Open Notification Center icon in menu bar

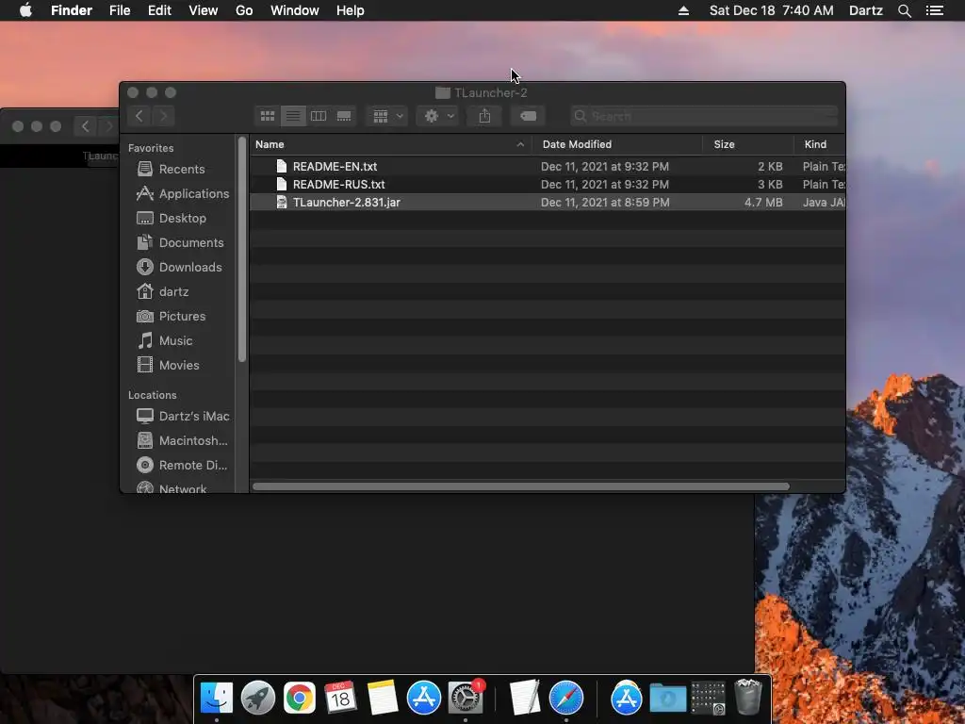pos(934,10)
